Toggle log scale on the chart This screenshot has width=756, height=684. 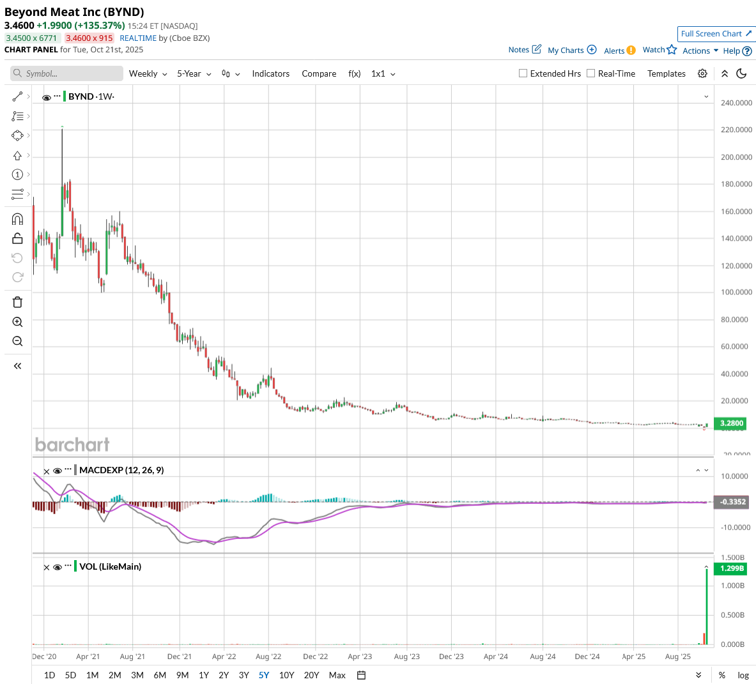coord(743,675)
